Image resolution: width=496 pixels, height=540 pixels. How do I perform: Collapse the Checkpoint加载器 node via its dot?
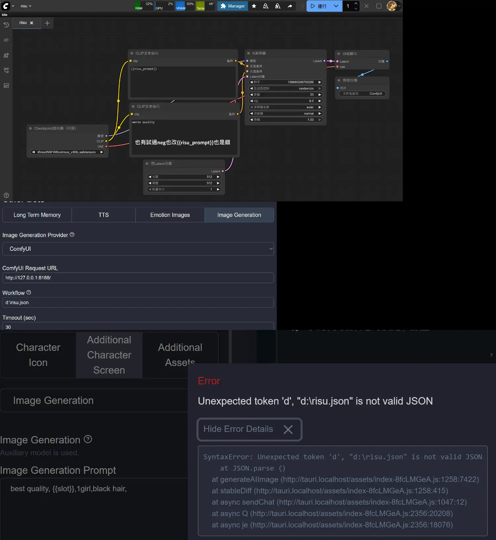point(30,128)
